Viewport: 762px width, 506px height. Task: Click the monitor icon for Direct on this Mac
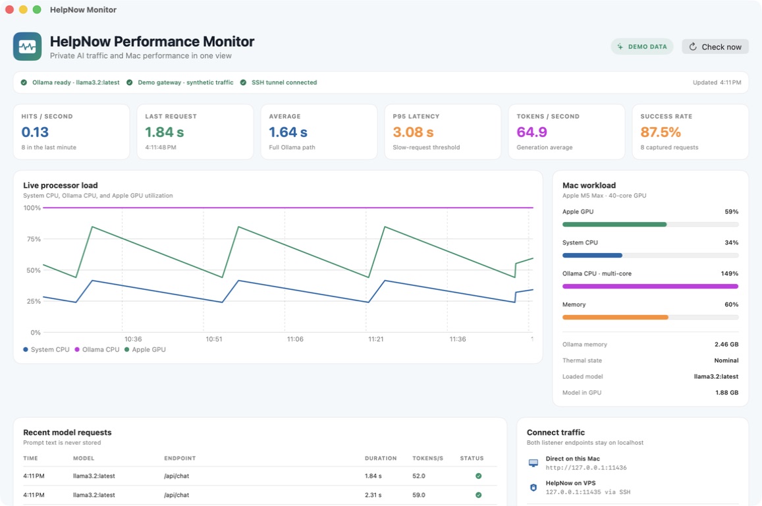point(533,463)
